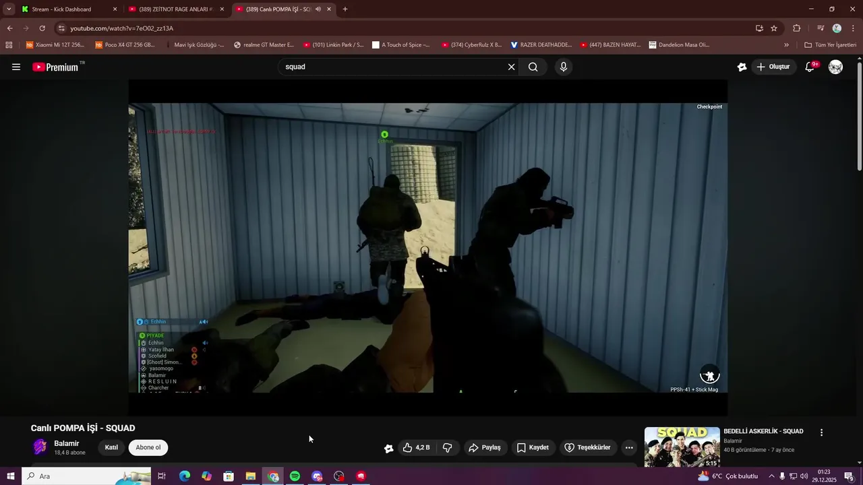
Task: Open Linkin Park bookmark
Action: (x=333, y=45)
